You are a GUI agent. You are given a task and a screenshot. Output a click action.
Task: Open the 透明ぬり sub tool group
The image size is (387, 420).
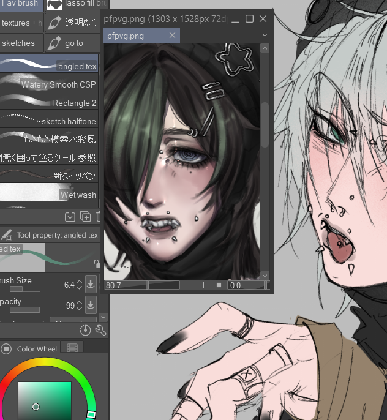click(x=72, y=23)
